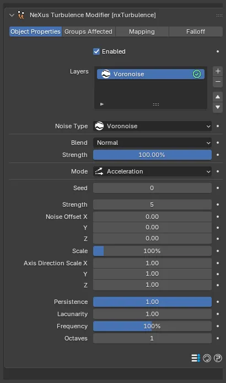The image size is (226, 383).
Task: Click the Strength field showing 5
Action: click(152, 204)
